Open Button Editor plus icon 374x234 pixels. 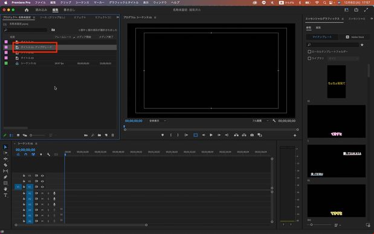click(295, 135)
